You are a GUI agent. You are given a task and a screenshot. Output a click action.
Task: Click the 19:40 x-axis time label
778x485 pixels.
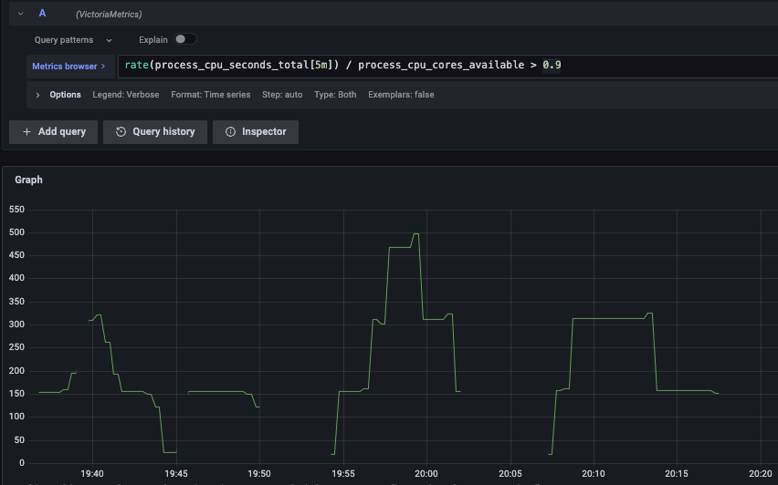tap(92, 474)
